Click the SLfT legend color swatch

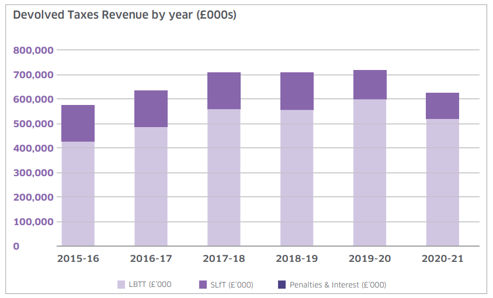tap(203, 285)
